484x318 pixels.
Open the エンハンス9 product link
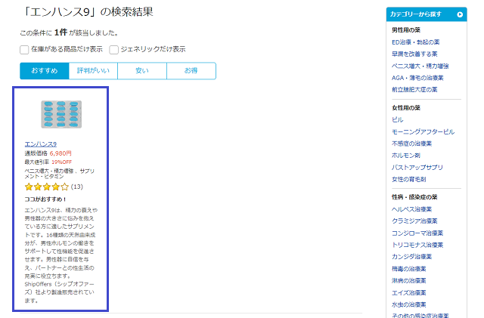40,144
